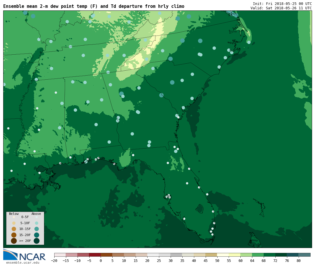Select the Above 0-5F legend circle
The image size is (315, 266).
[x=36, y=217]
